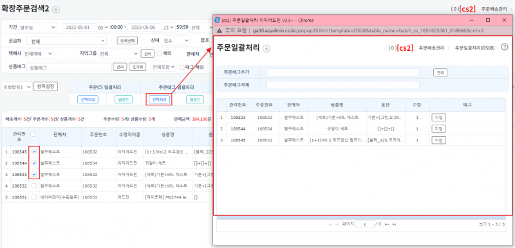Sort by 판매처 column in main table
The height and width of the screenshot is (248, 515).
tap(60, 135)
